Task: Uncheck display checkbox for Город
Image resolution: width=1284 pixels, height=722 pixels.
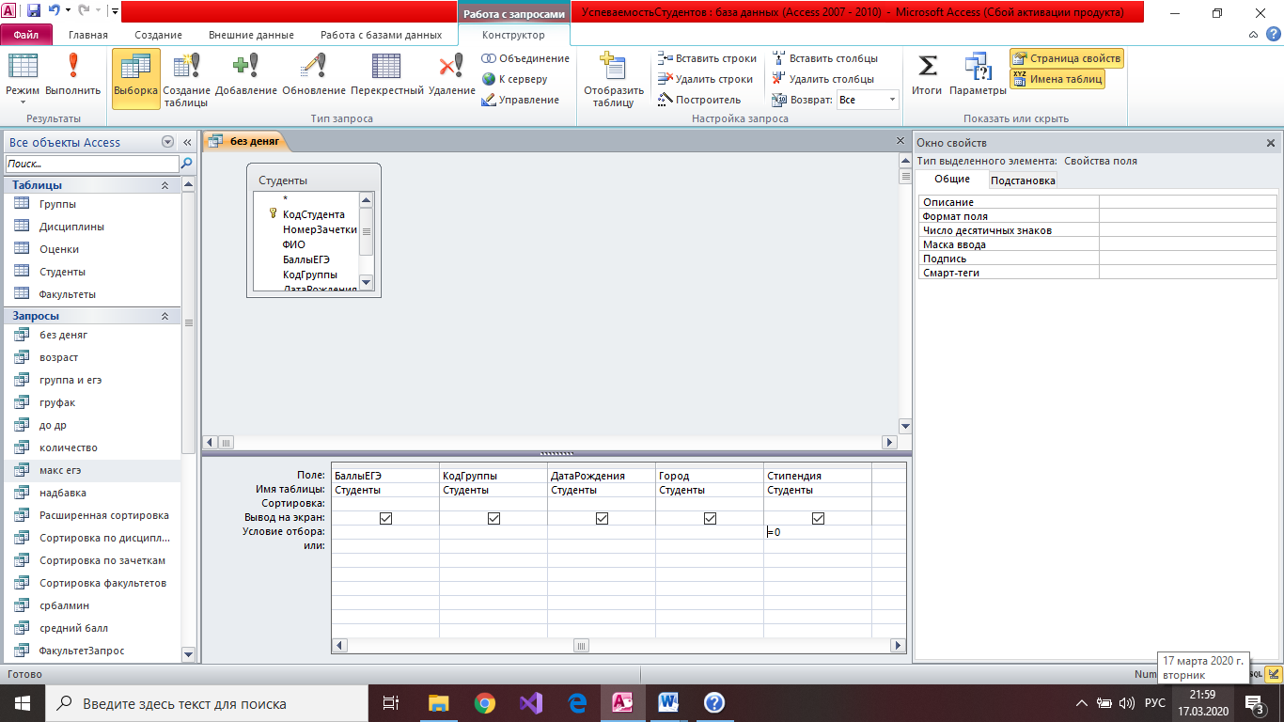Action: tap(710, 518)
